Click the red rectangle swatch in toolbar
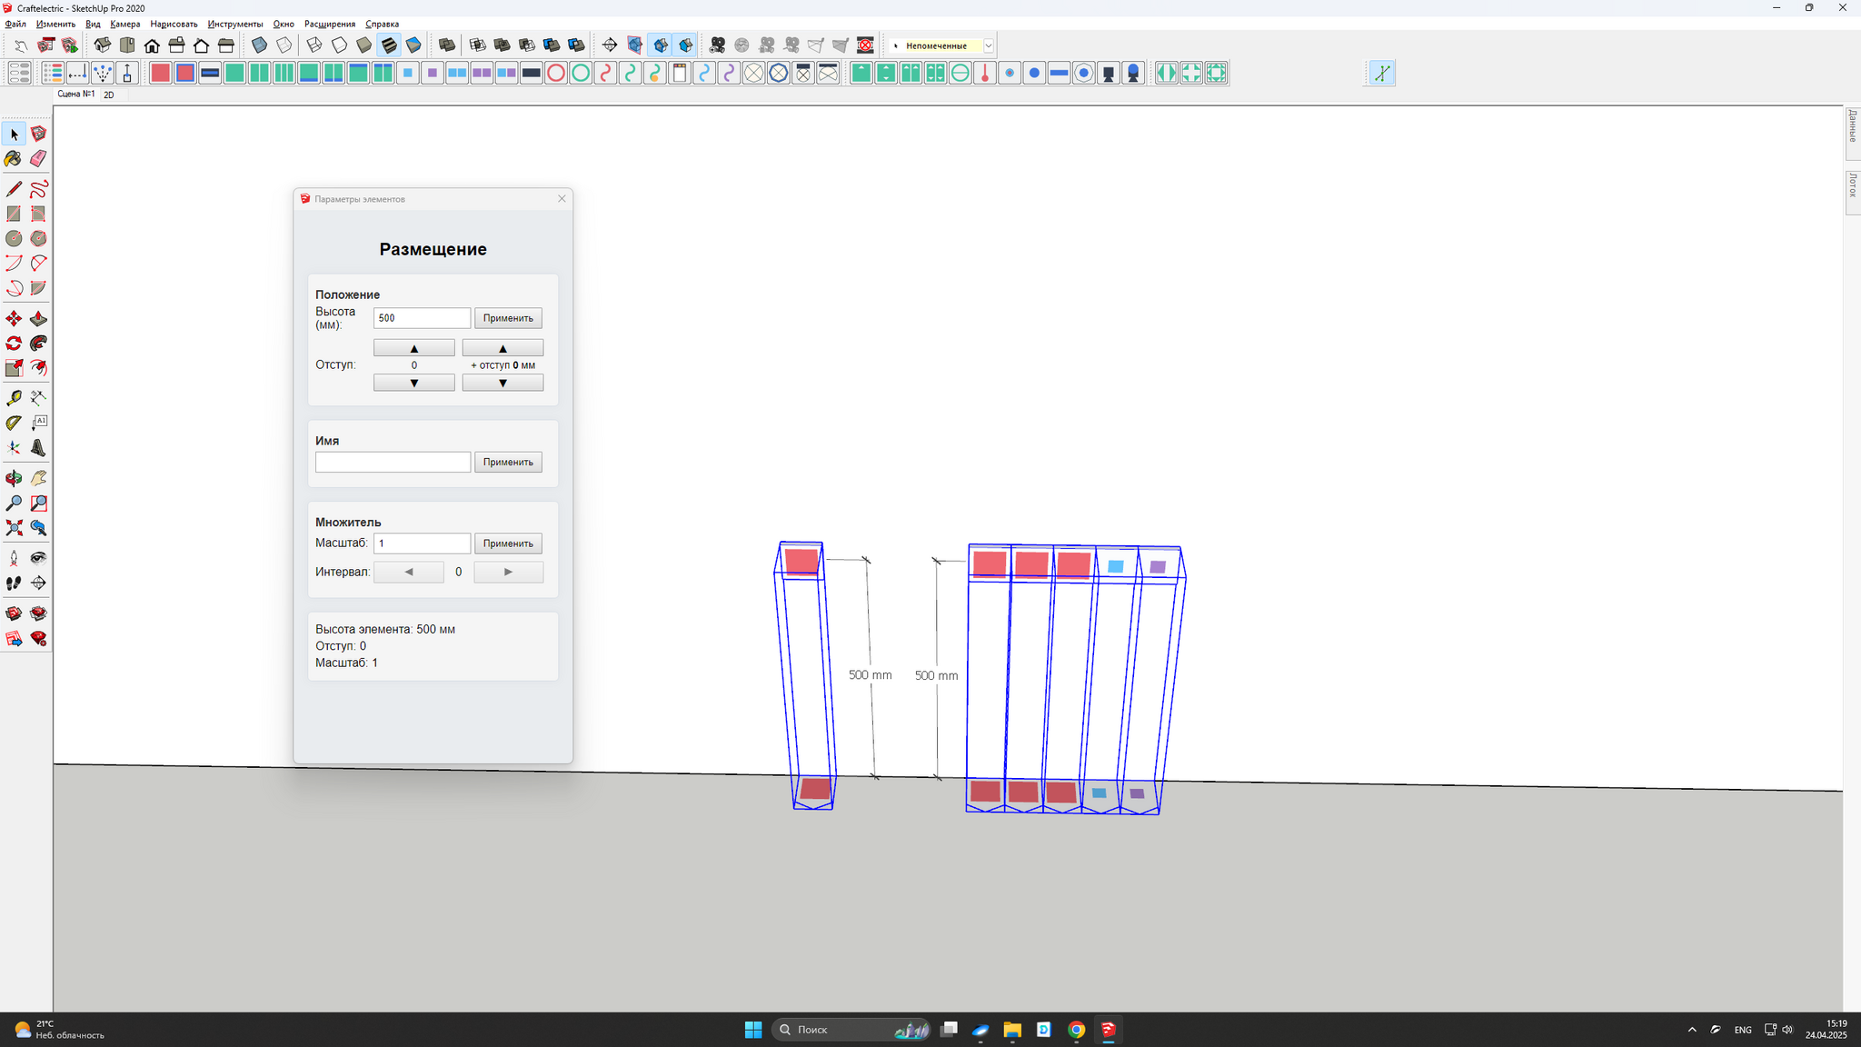This screenshot has width=1861, height=1047. coord(160,73)
